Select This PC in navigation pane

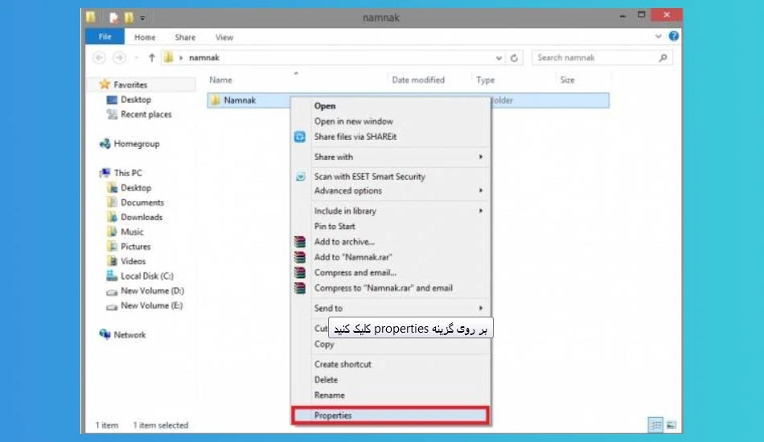pyautogui.click(x=128, y=173)
